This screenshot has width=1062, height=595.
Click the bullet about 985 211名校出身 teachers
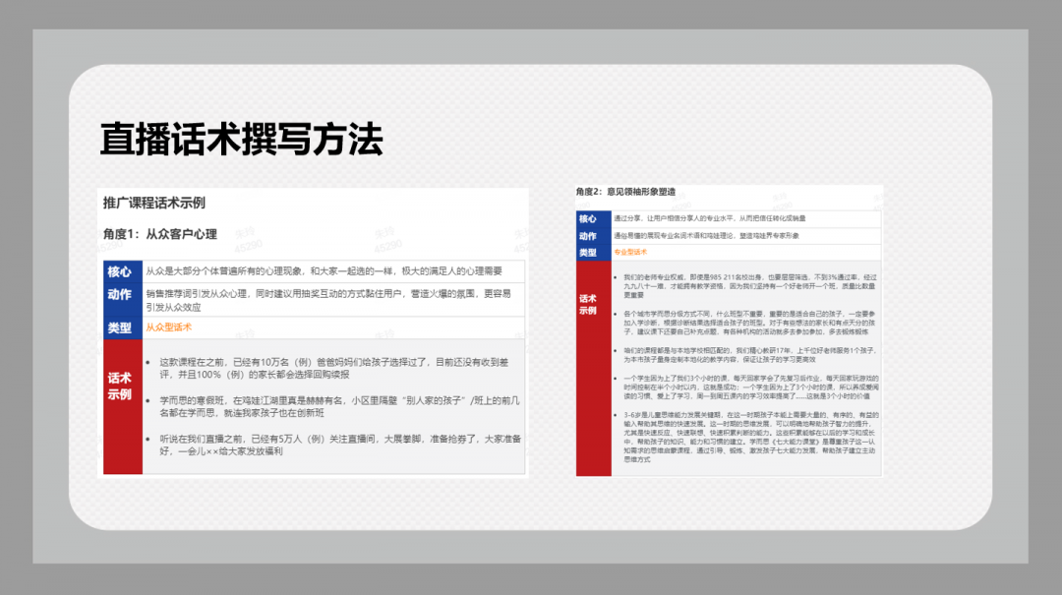pos(747,281)
